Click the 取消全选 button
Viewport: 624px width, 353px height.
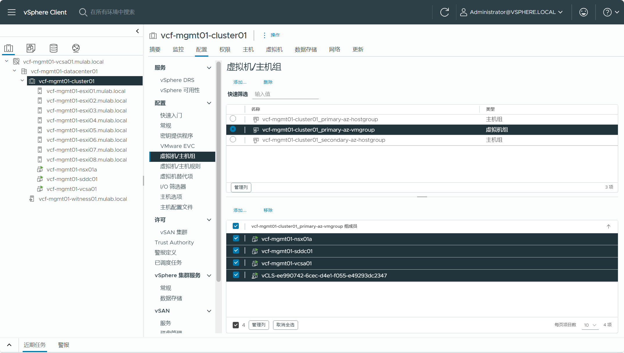285,325
